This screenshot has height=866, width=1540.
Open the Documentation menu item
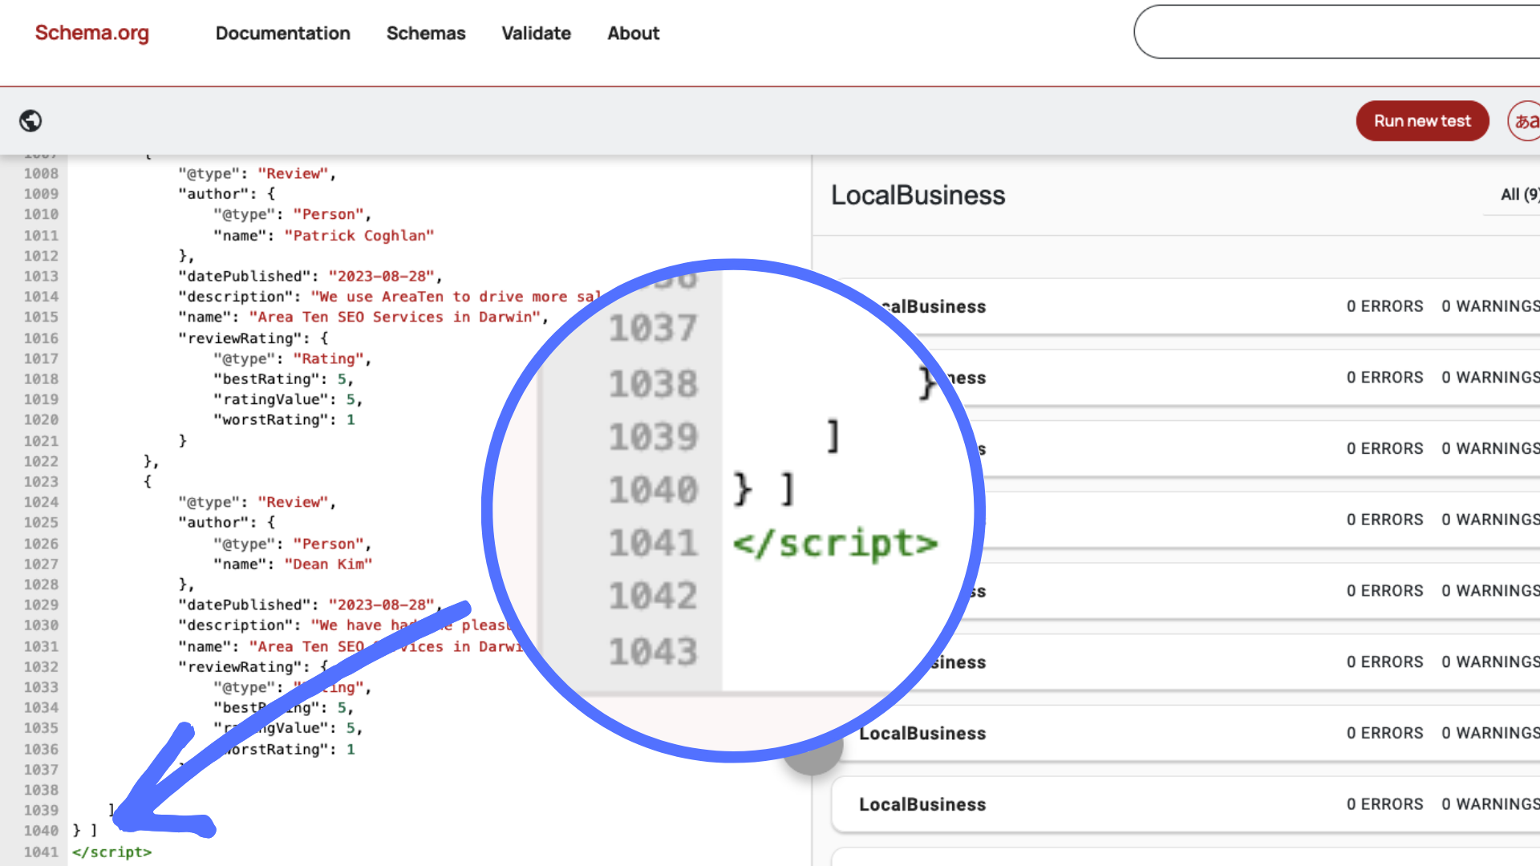282,33
